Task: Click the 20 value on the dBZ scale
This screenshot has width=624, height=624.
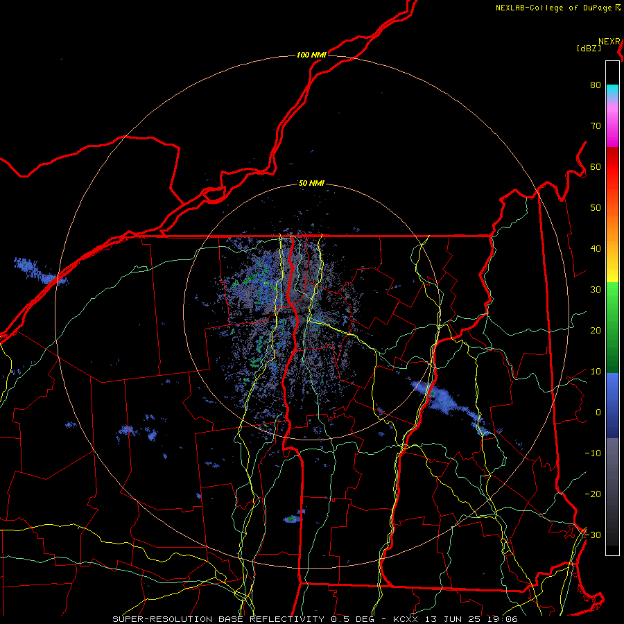Action: (x=596, y=330)
